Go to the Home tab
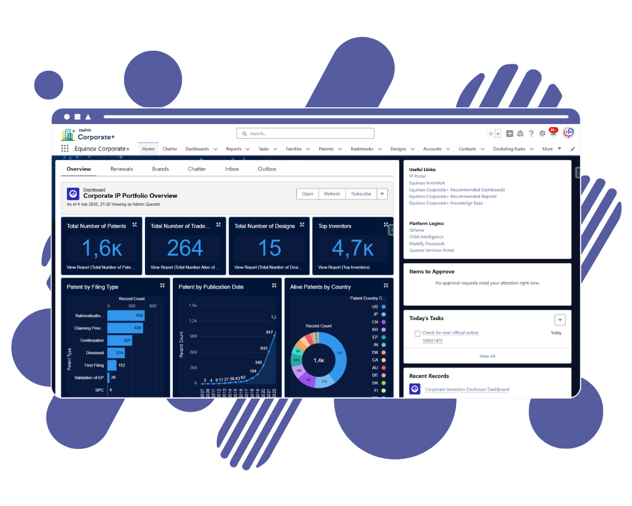 [148, 149]
